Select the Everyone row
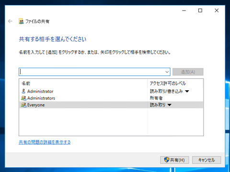The height and width of the screenshot is (172, 230). (x=111, y=105)
